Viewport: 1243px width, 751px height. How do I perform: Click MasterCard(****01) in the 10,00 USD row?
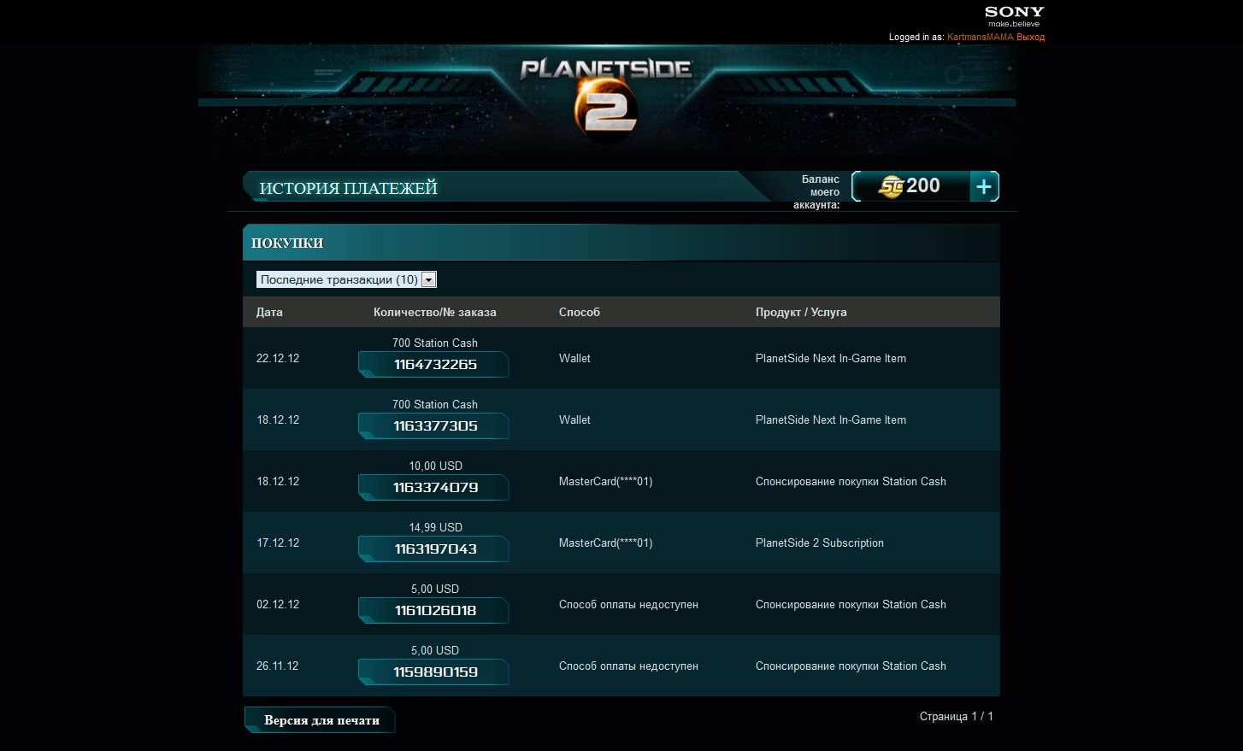pyautogui.click(x=606, y=481)
